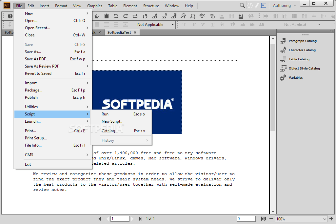Image resolution: width=336 pixels, height=224 pixels.
Task: Click the page number input field
Action: point(120,218)
